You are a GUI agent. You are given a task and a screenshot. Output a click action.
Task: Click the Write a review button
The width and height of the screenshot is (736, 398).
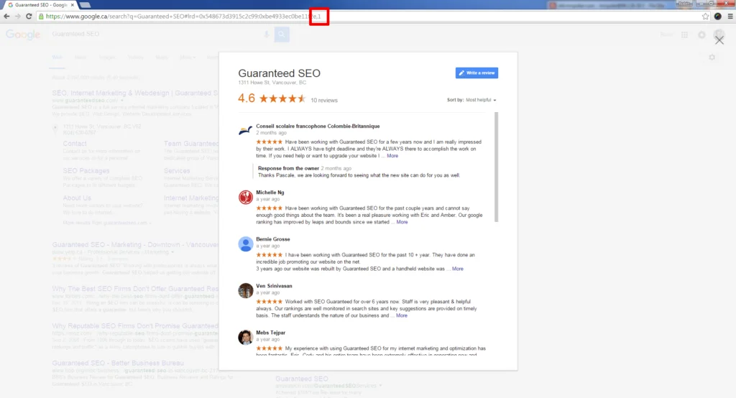477,73
